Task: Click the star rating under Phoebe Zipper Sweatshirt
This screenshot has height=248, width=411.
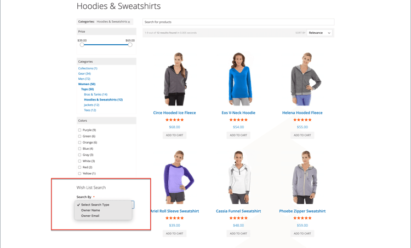Action: tap(302, 218)
